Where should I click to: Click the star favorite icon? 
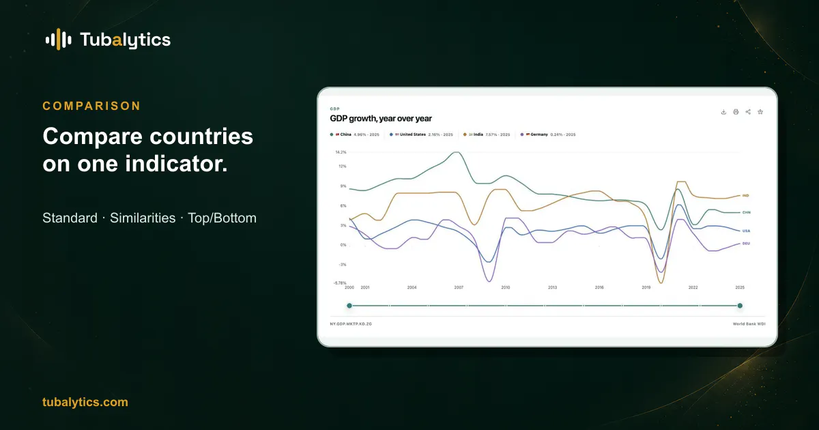(760, 112)
